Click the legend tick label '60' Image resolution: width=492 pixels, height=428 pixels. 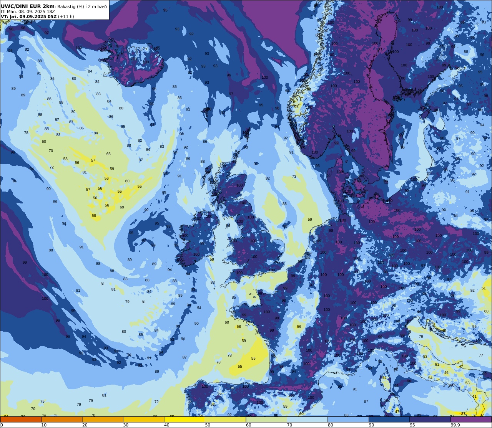248,425
